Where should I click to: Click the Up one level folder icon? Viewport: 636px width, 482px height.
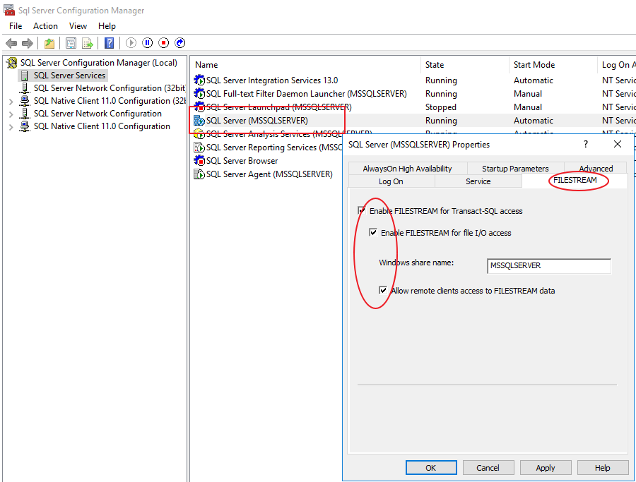tap(49, 43)
